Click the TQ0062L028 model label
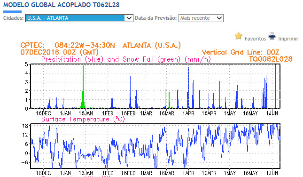Image resolution: width=303 pixels, height=177 pixels. pyautogui.click(x=271, y=59)
